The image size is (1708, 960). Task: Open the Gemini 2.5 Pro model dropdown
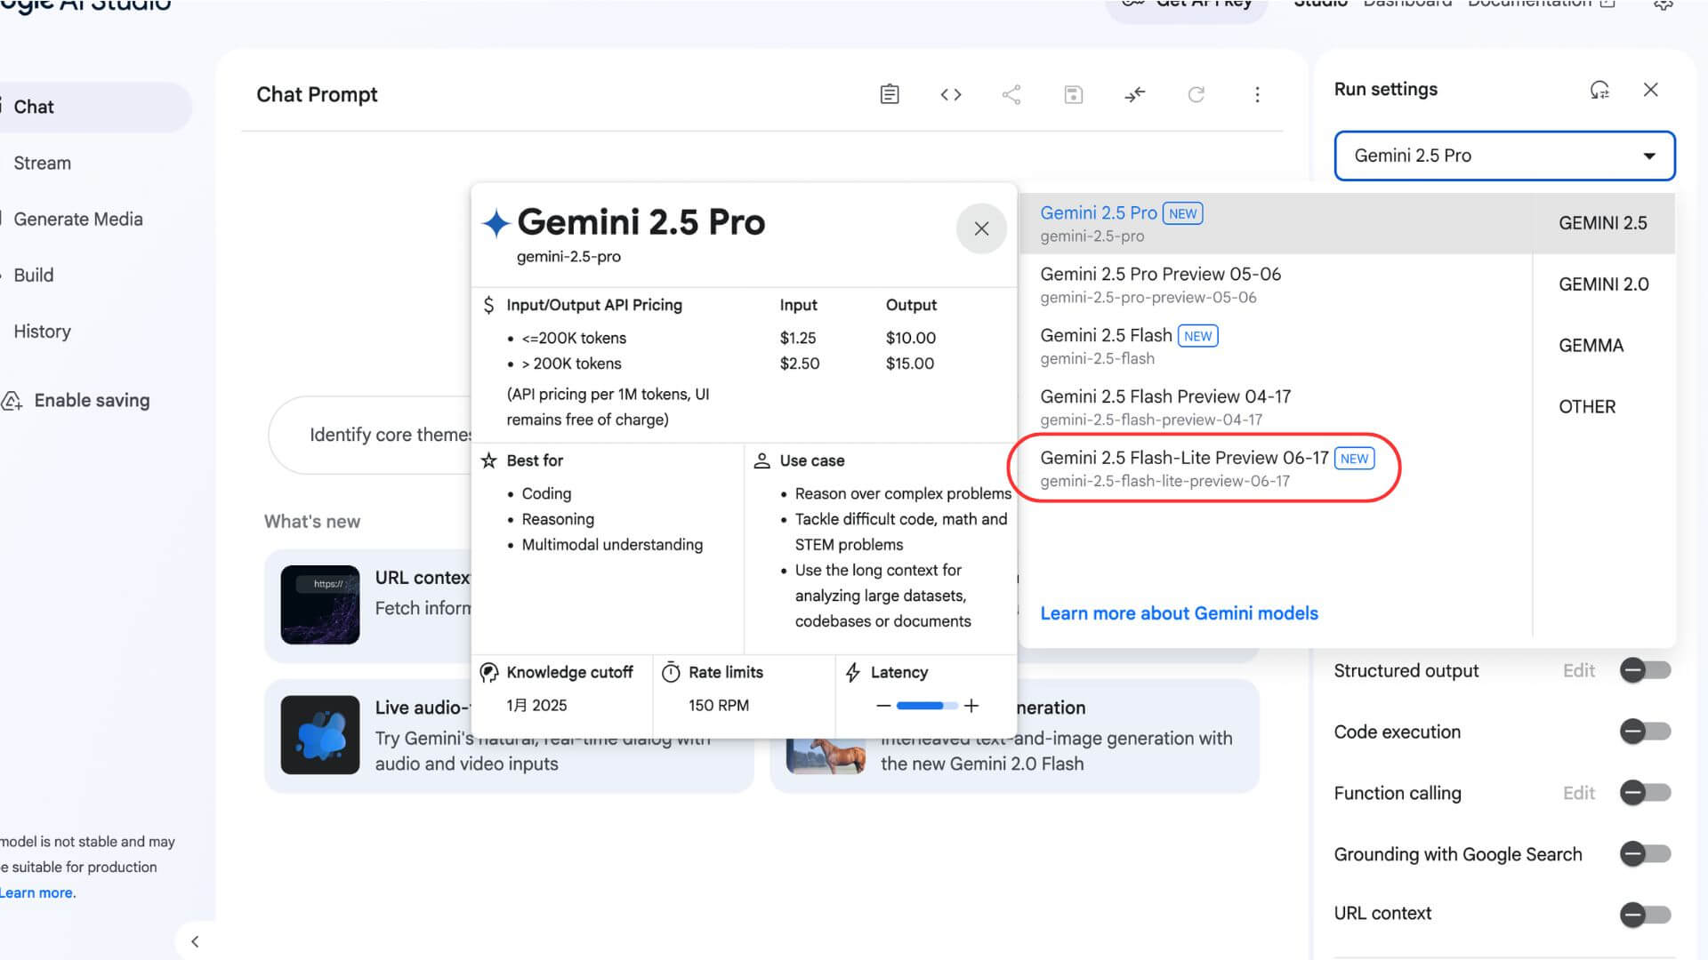tap(1505, 156)
